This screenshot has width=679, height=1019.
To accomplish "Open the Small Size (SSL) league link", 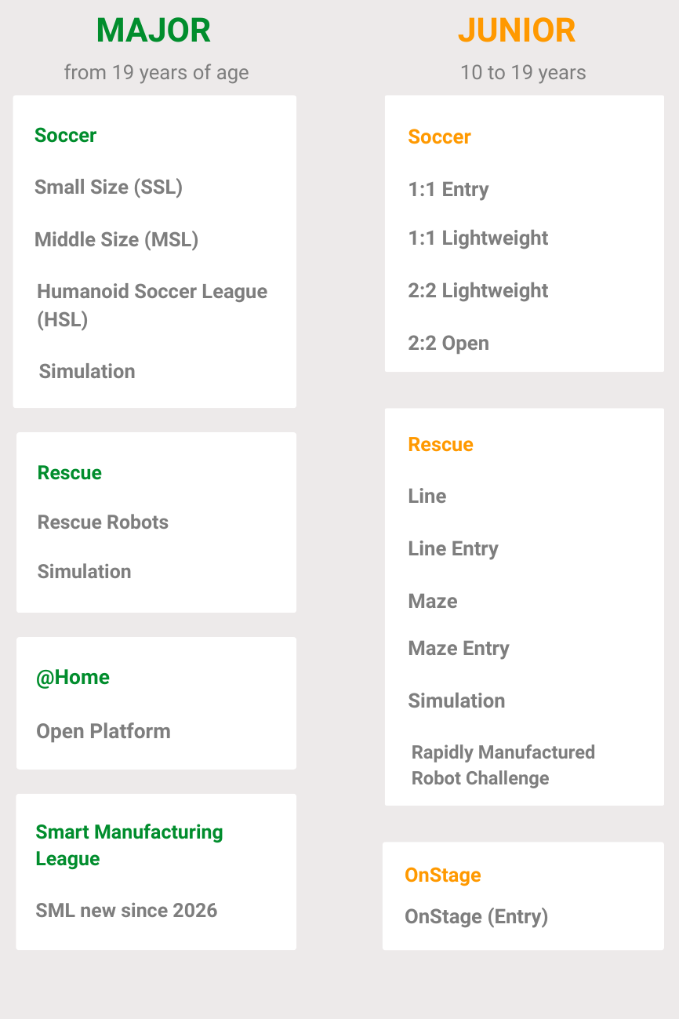I will coord(108,187).
